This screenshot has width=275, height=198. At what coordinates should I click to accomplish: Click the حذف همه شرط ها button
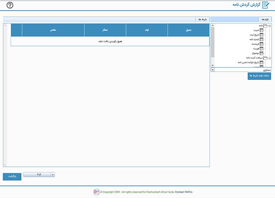[x=259, y=76]
